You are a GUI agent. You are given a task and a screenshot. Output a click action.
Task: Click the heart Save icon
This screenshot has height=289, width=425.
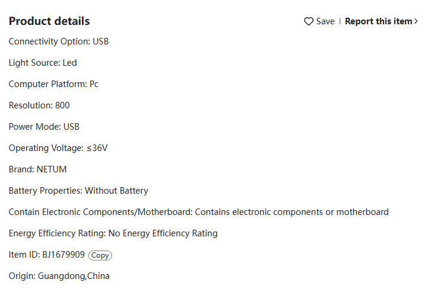pyautogui.click(x=308, y=21)
